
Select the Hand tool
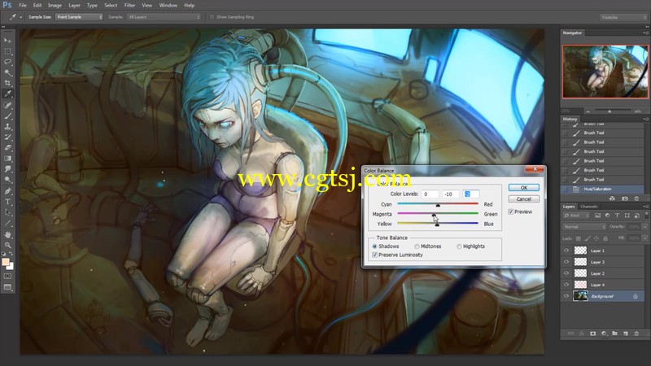[x=7, y=235]
